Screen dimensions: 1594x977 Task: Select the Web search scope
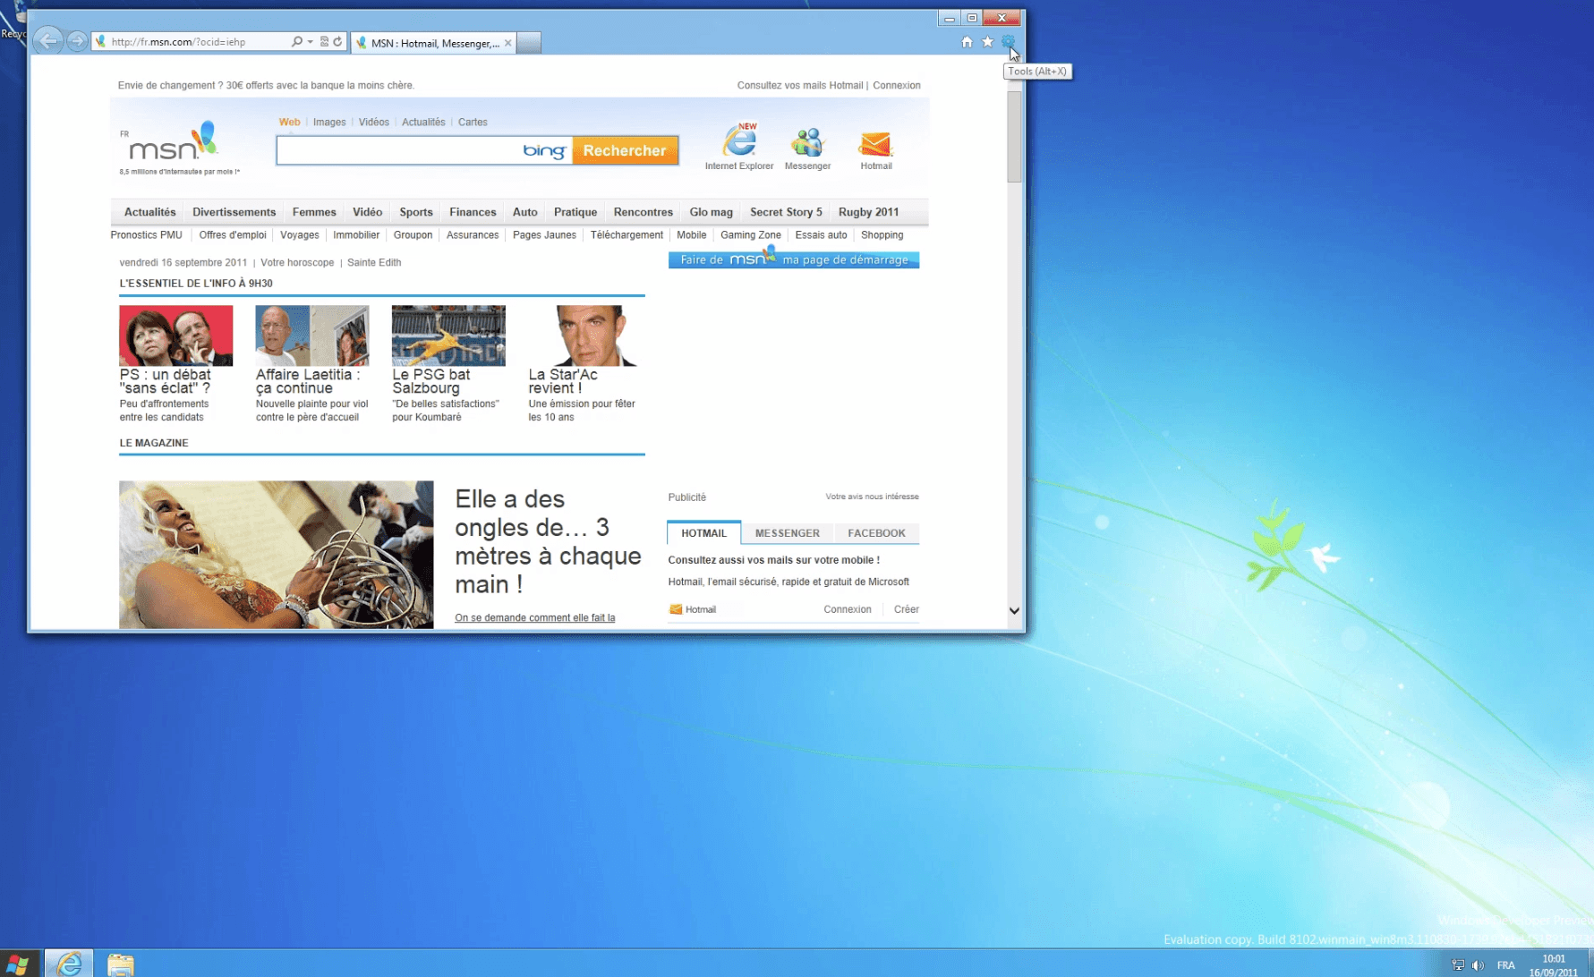click(x=289, y=123)
